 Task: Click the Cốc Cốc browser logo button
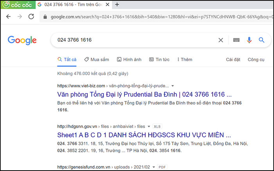(18, 5)
